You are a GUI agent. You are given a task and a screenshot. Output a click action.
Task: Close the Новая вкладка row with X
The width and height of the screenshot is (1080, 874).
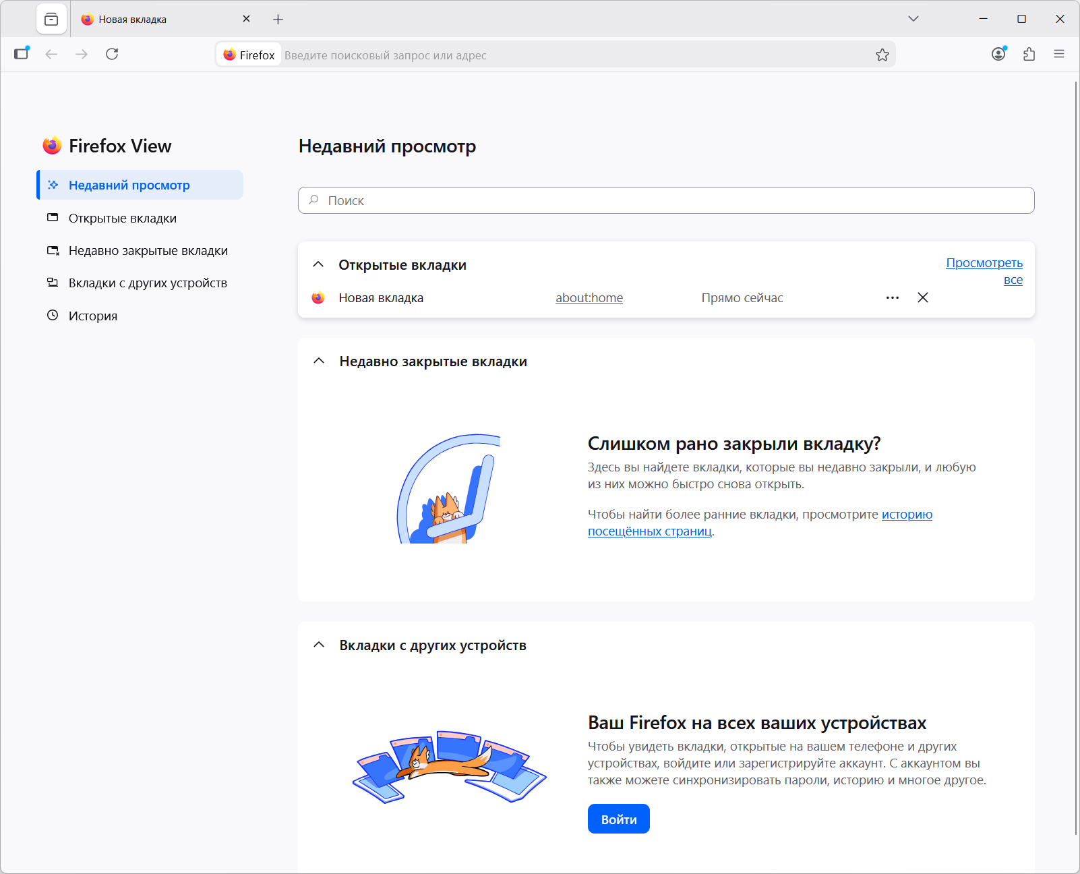click(923, 297)
